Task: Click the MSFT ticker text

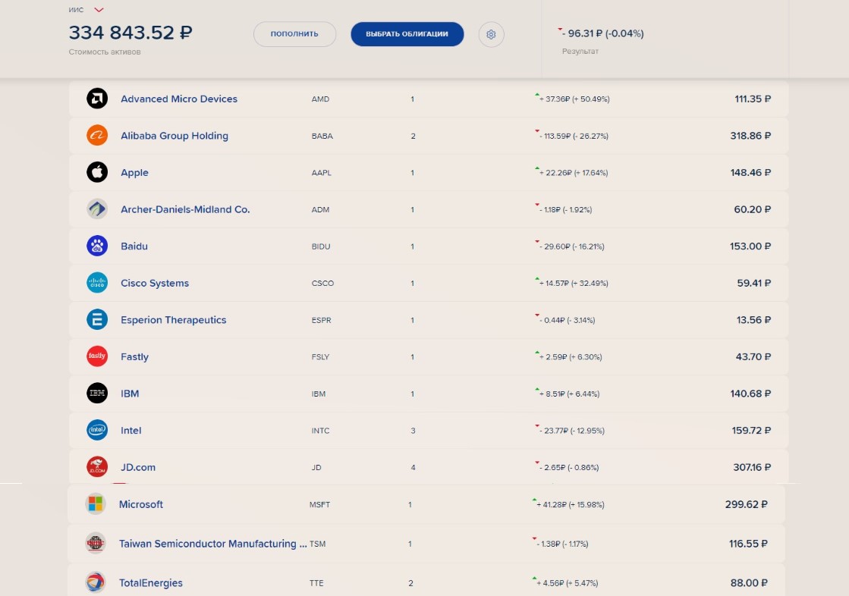Action: point(320,504)
